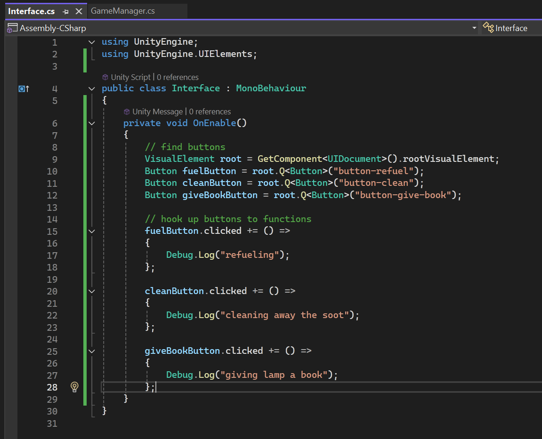This screenshot has height=439, width=542.
Task: Collapse the OnEnable method at line 6
Action: [x=92, y=123]
